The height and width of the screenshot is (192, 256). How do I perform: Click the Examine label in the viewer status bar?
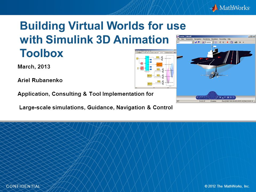tap(213, 101)
